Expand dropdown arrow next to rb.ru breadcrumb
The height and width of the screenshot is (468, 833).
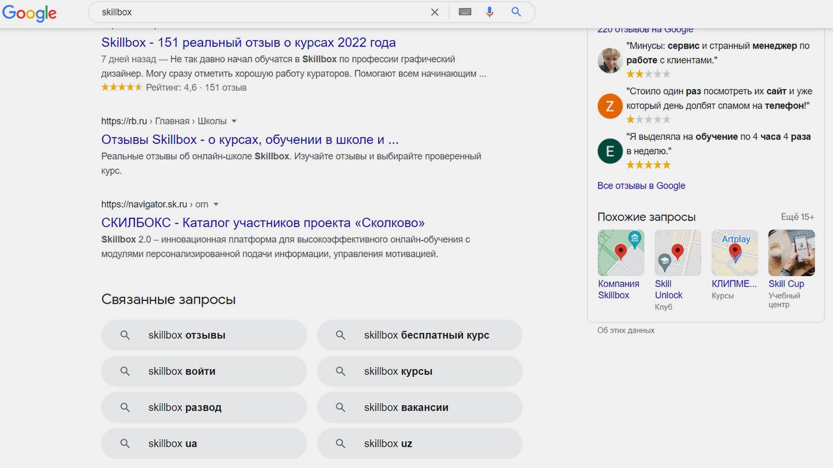pyautogui.click(x=234, y=121)
